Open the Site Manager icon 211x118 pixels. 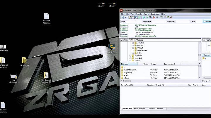coord(122,18)
